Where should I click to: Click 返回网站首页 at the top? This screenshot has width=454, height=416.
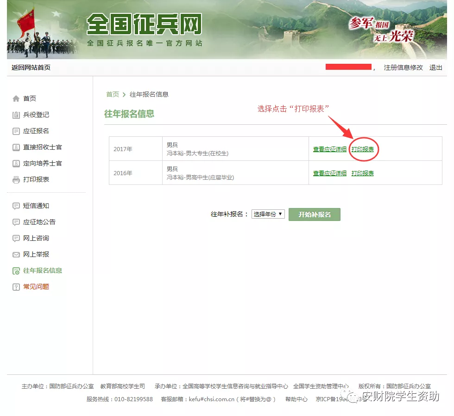coord(31,67)
